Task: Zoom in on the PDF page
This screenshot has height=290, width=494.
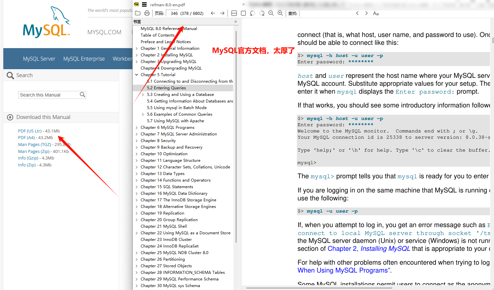Action: pos(280,13)
